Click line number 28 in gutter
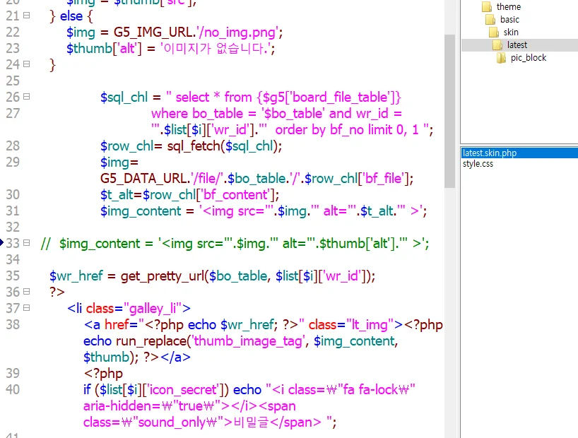The image size is (578, 438). (x=13, y=146)
